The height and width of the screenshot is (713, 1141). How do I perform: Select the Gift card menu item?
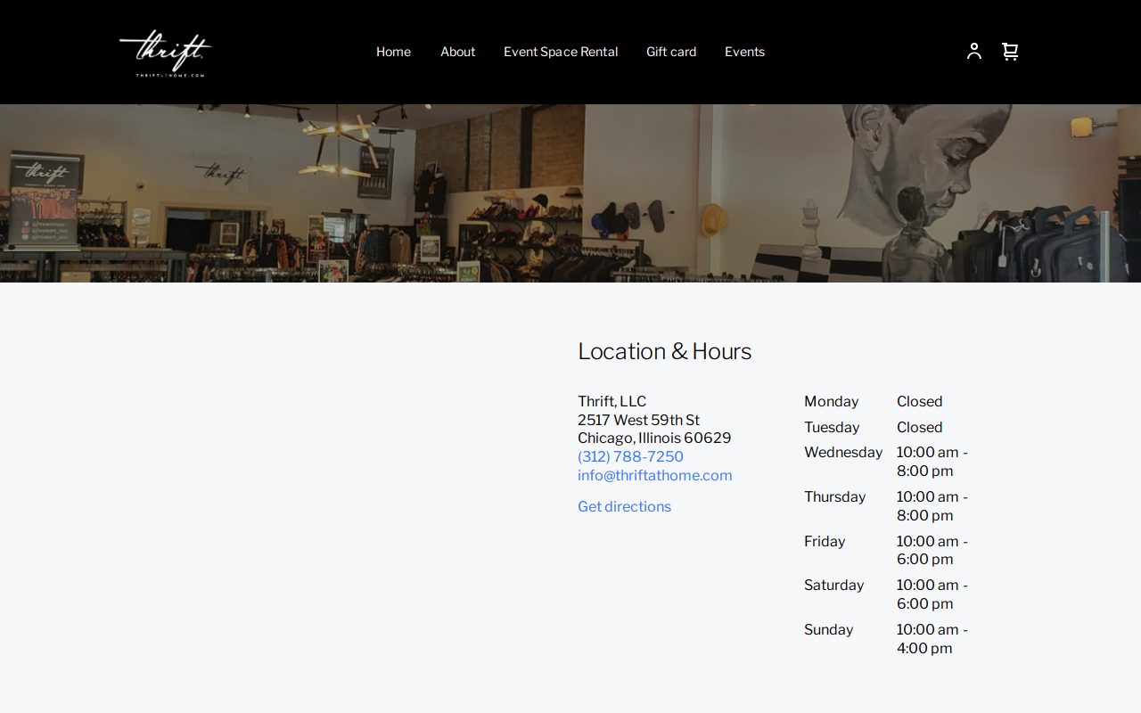(x=671, y=52)
